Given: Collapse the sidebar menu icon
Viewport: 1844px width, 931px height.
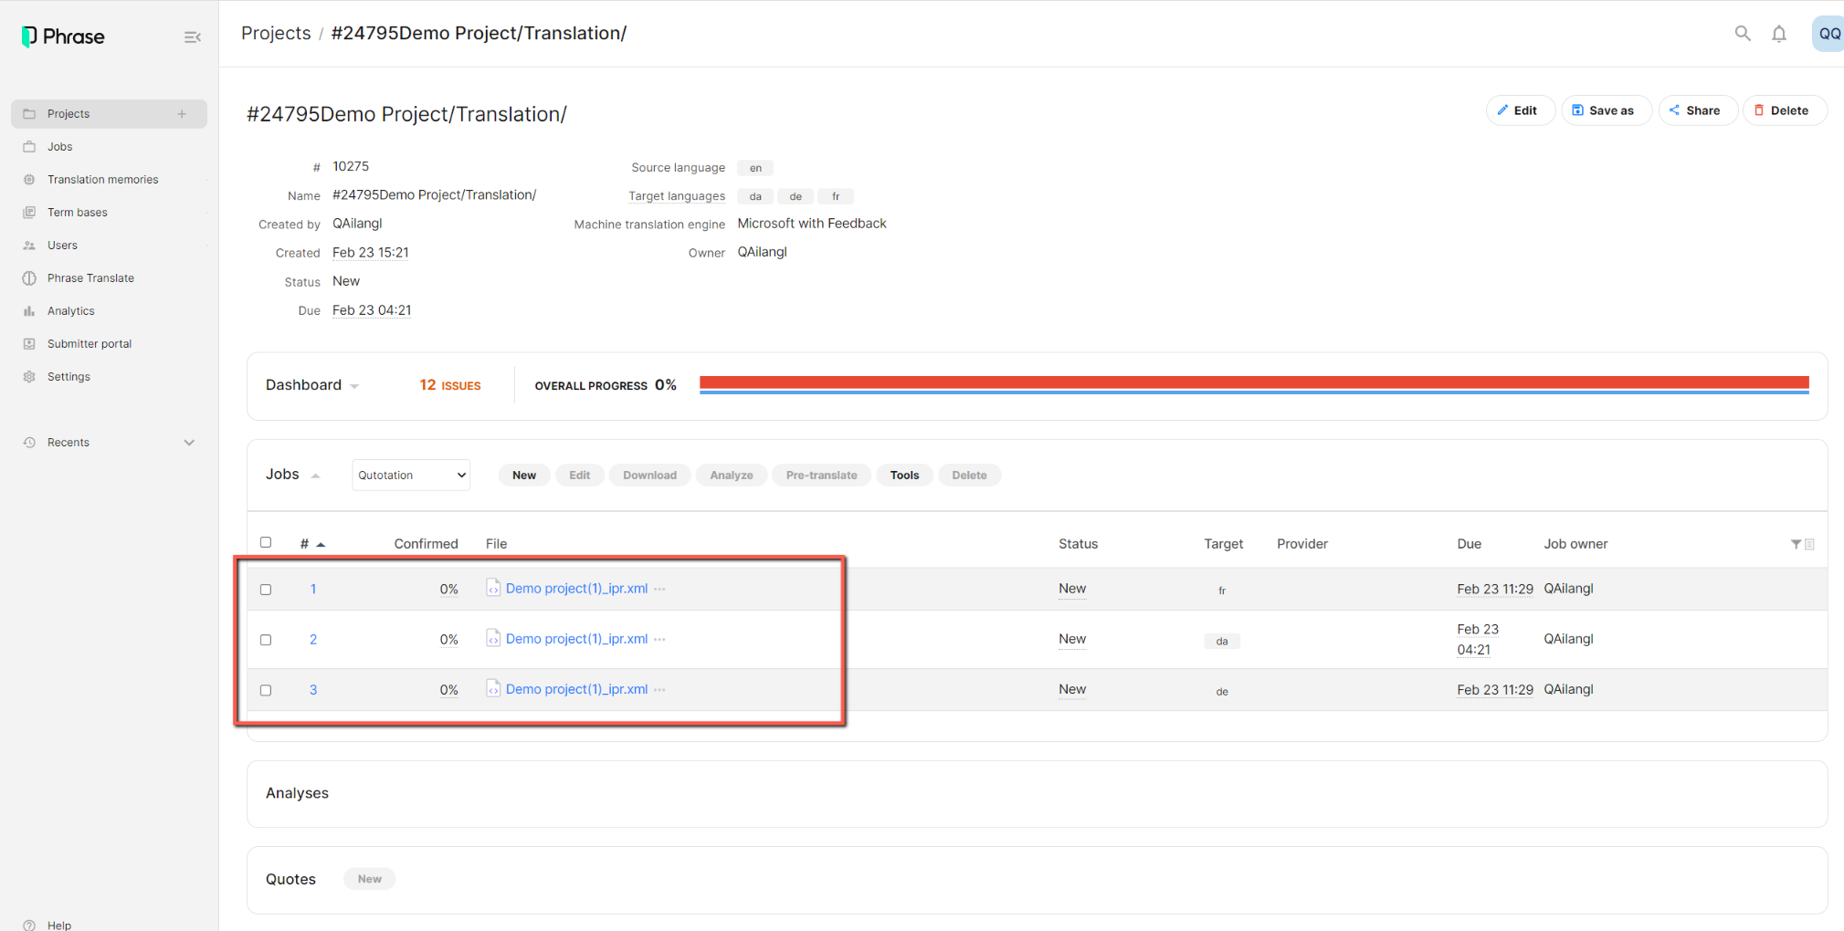Looking at the screenshot, I should click(x=192, y=37).
